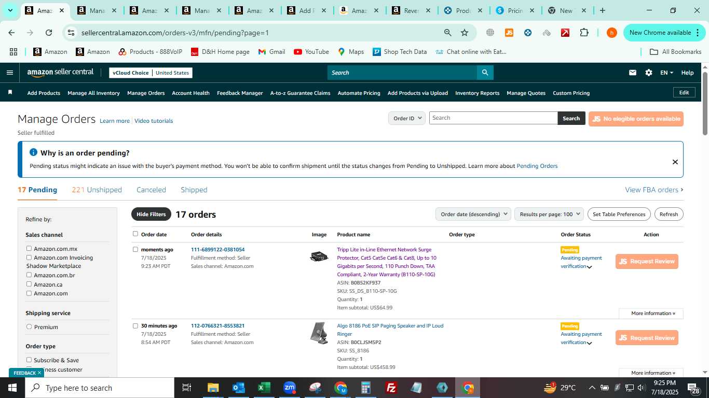The image size is (709, 398).
Task: Open the Chrome apps grid in bookmarks bar
Action: [13, 52]
